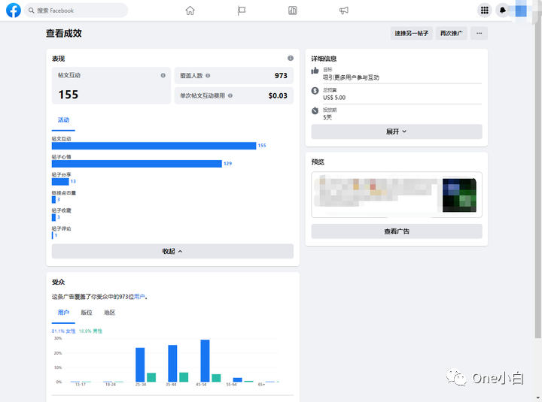Click the 查看广告 button
542x402 pixels.
click(x=397, y=231)
